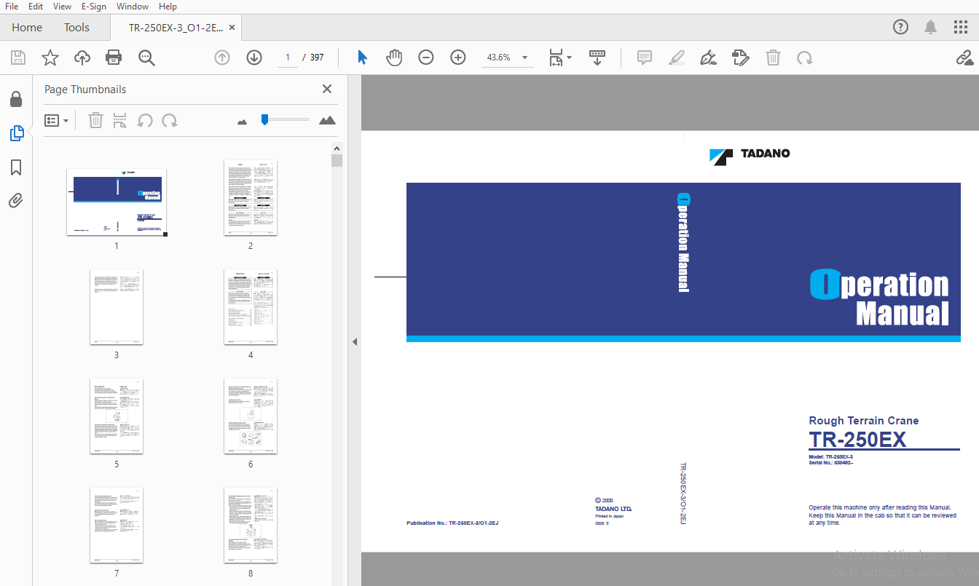This screenshot has height=586, width=979.
Task: Toggle the Page Thumbnails sidebar icon
Action: coord(16,133)
